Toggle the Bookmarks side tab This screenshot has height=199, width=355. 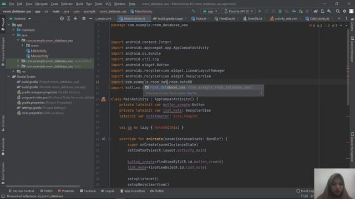coord(3,146)
